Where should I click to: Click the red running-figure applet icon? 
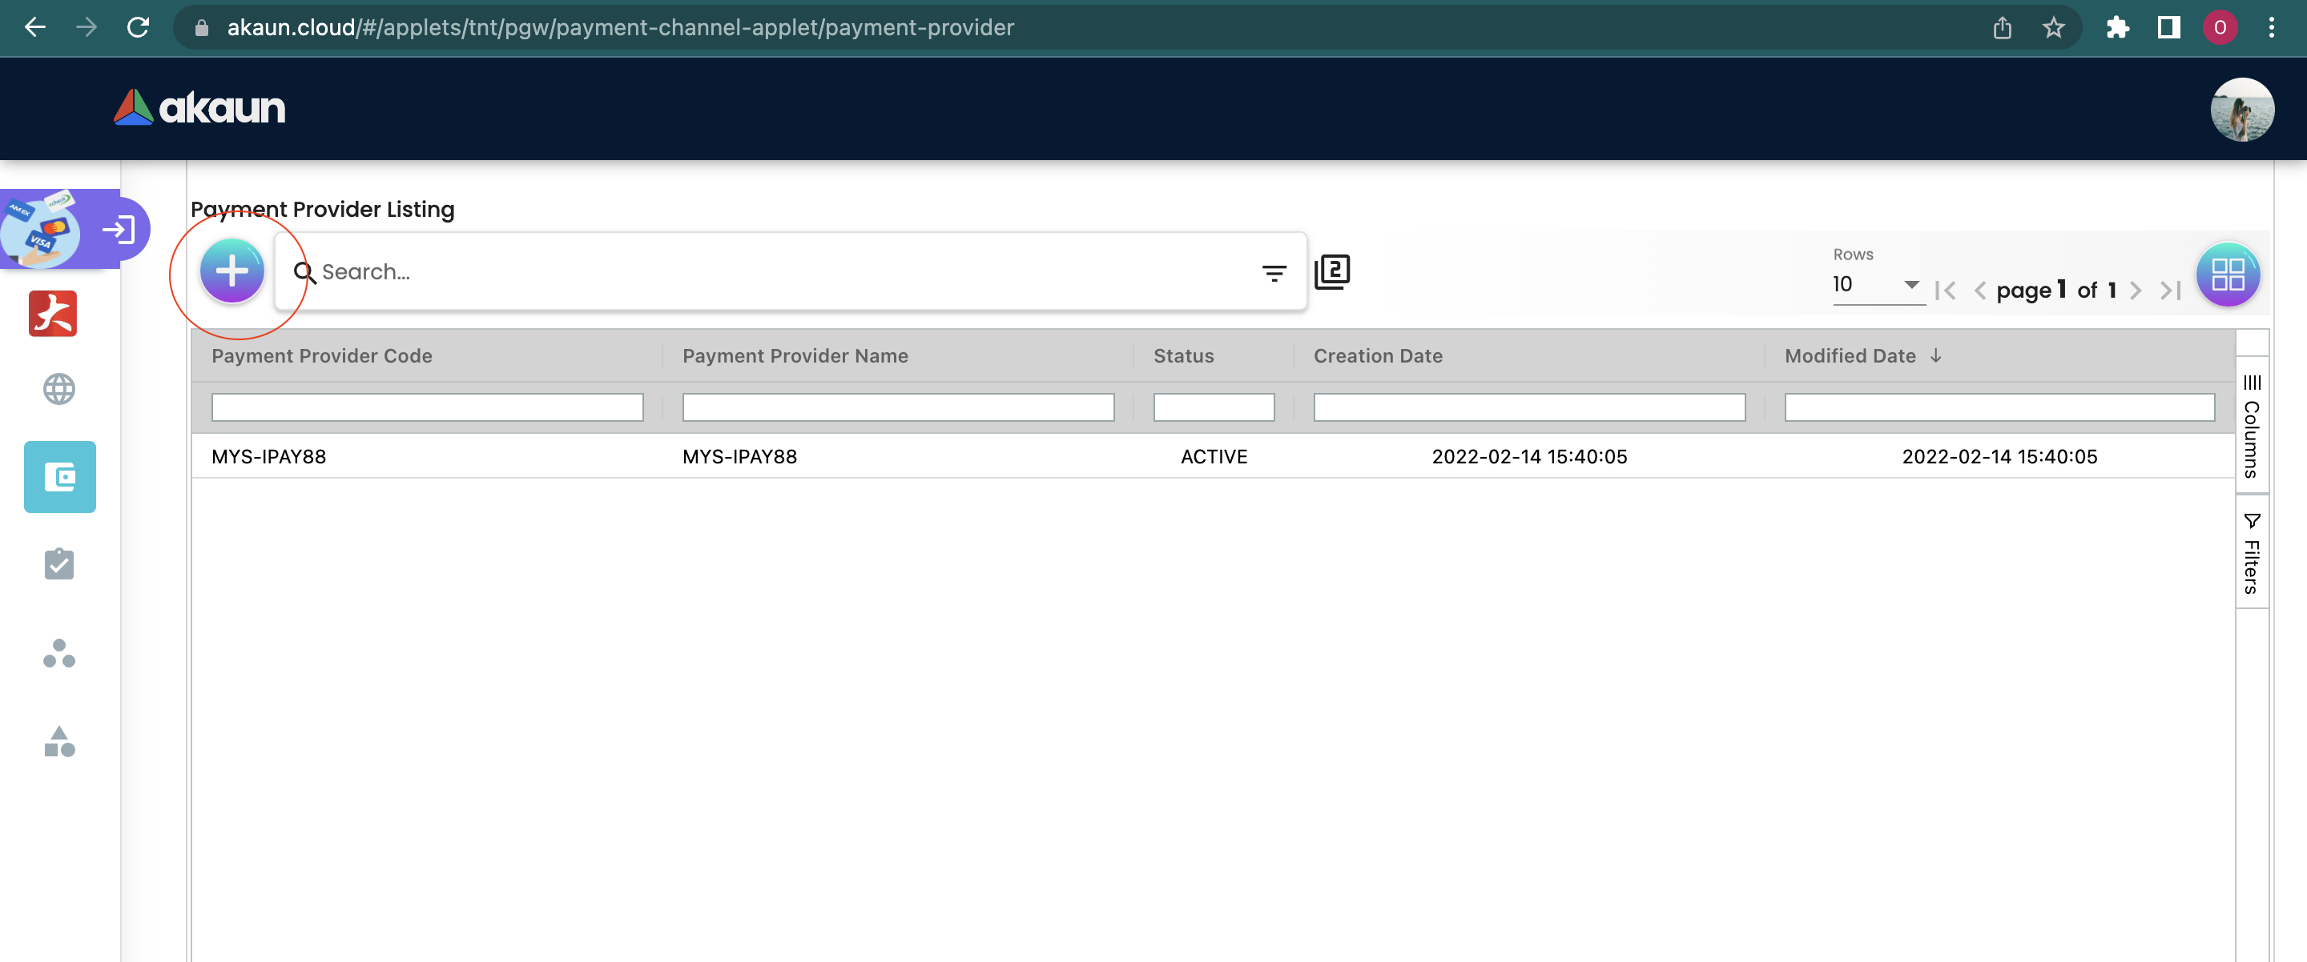tap(53, 313)
